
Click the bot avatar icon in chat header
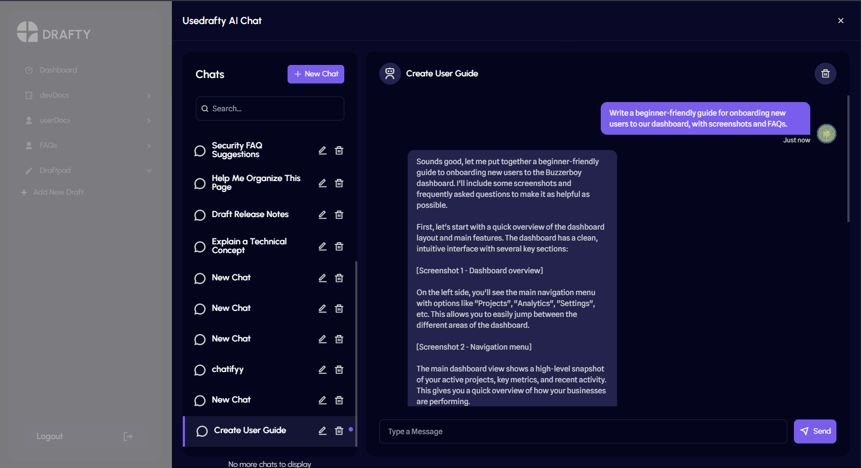click(x=390, y=74)
